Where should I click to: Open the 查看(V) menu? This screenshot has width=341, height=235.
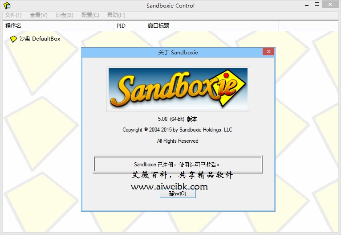pos(38,15)
